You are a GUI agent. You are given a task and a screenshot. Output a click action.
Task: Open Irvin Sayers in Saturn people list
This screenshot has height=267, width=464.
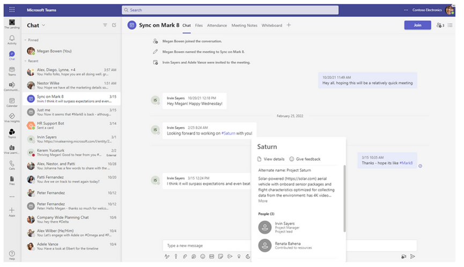297,227
